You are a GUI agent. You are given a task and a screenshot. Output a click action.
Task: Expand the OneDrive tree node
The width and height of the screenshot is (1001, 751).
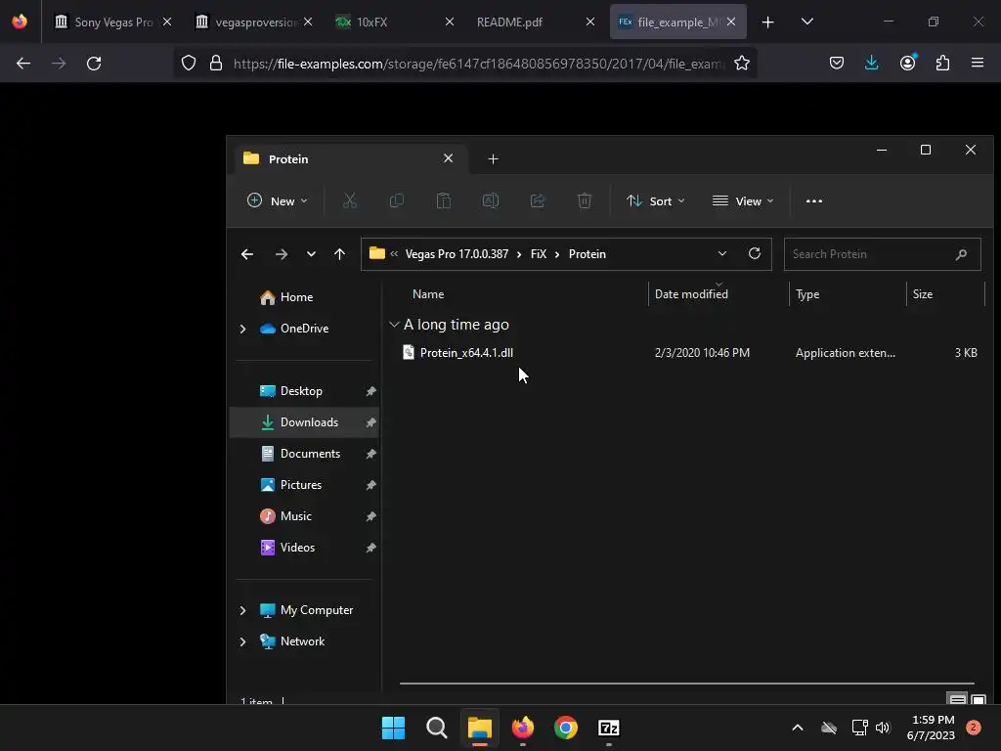coord(242,329)
